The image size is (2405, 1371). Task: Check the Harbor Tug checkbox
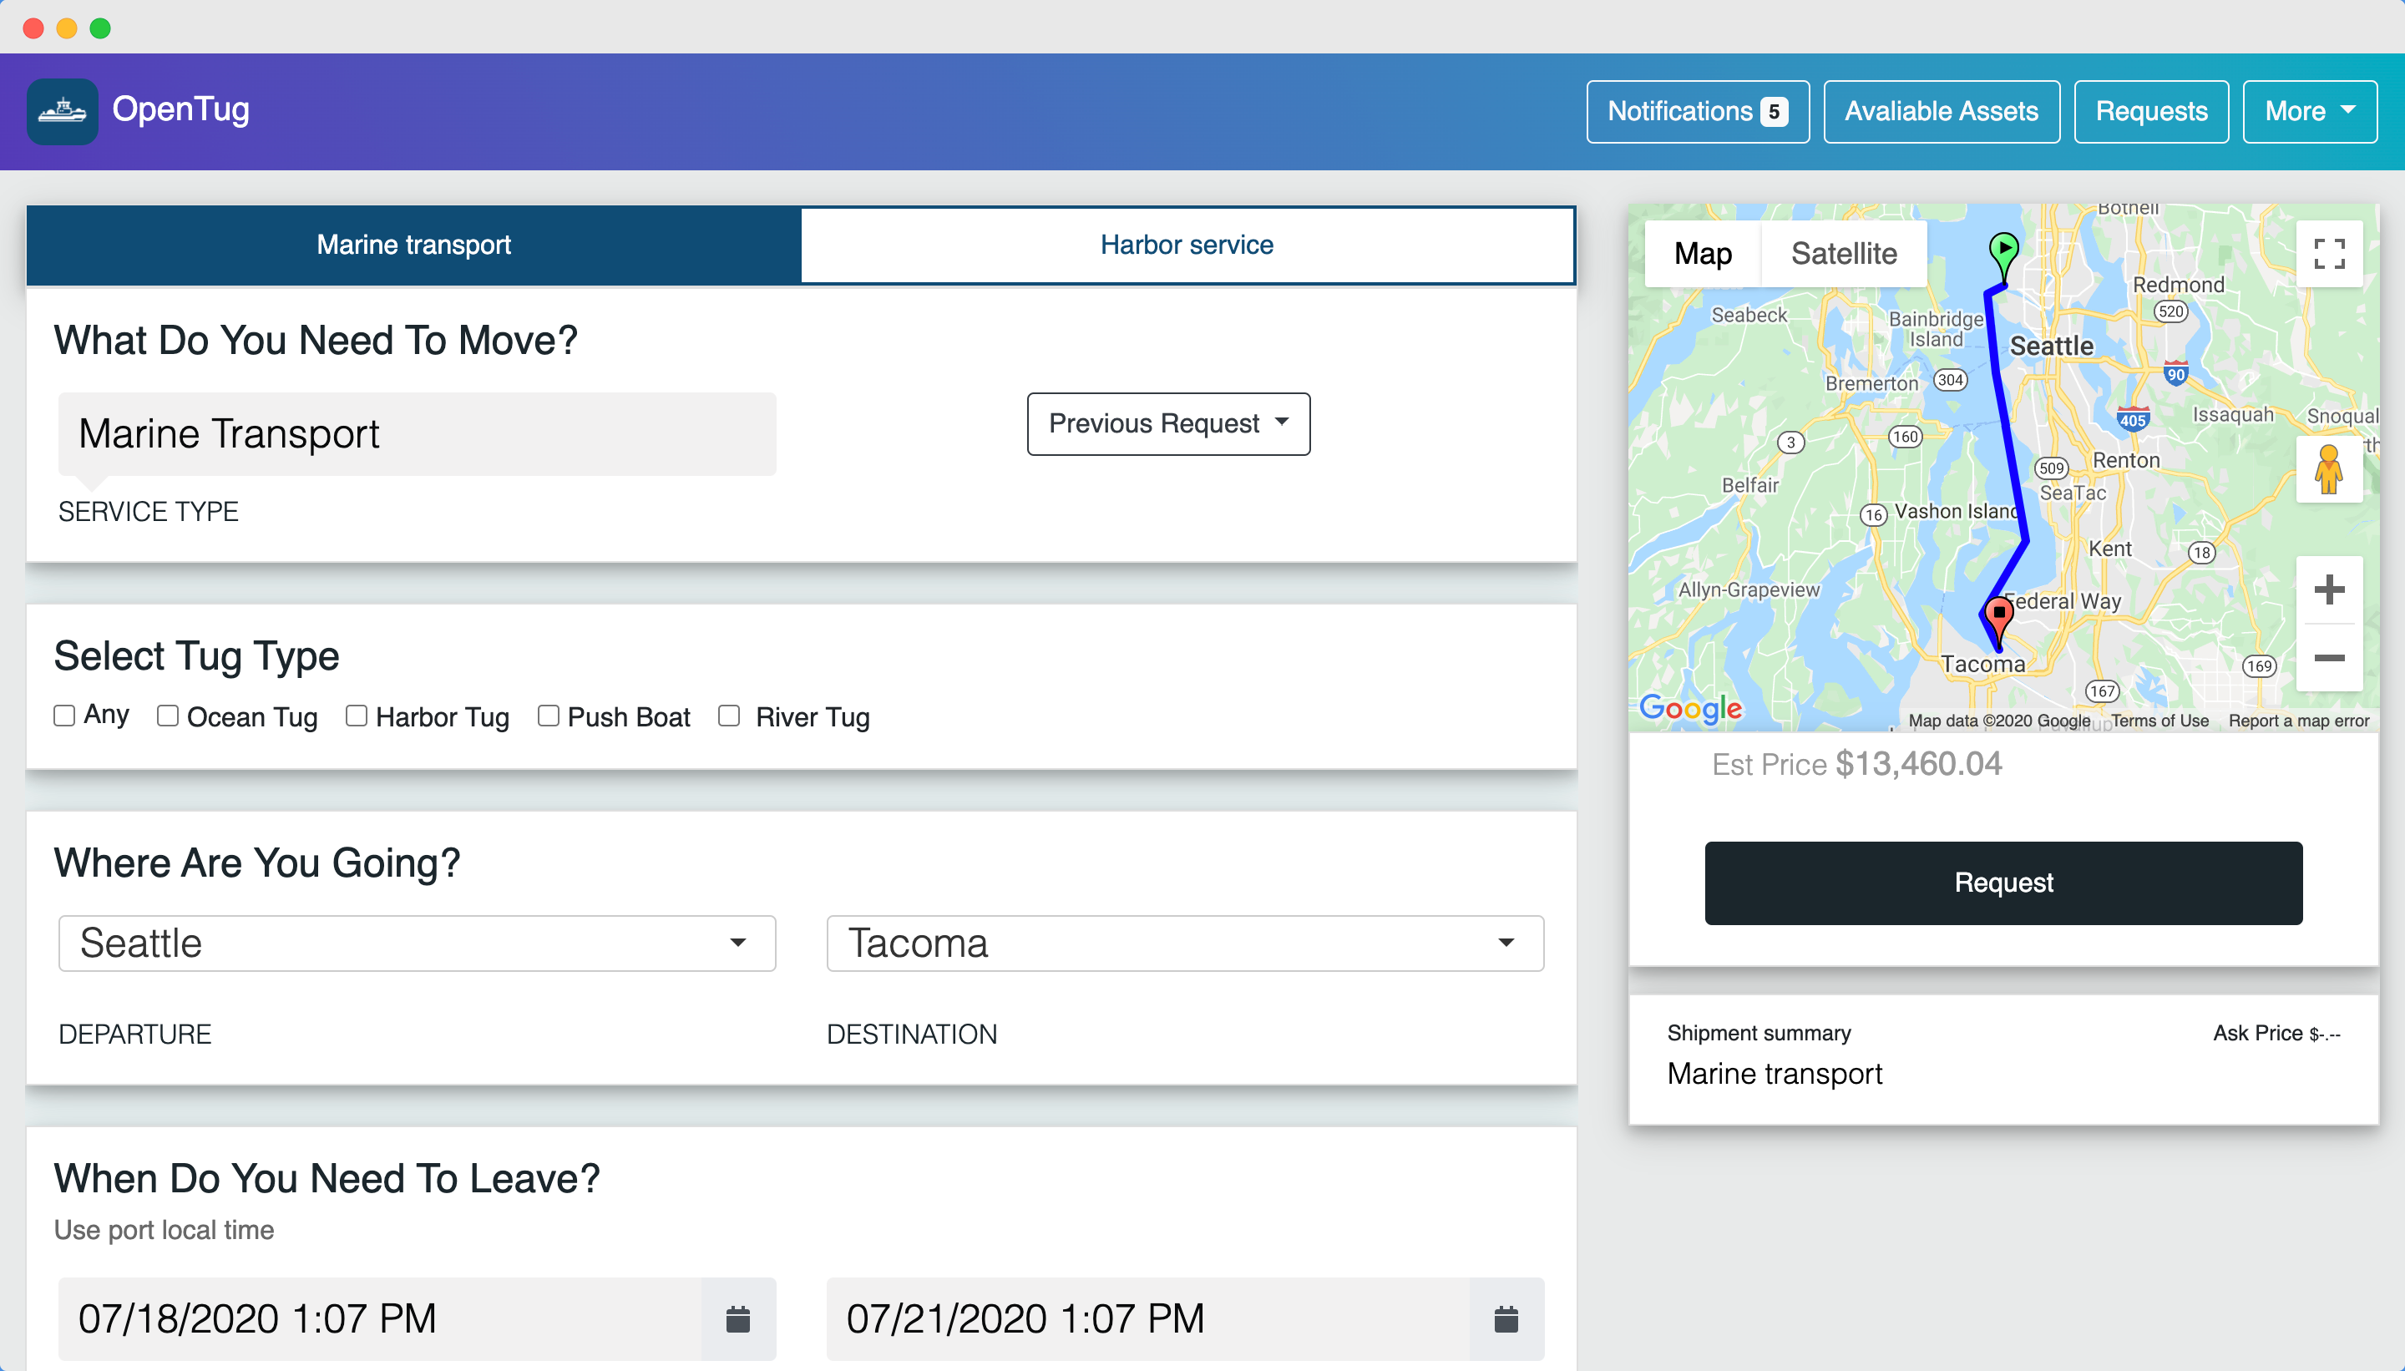click(356, 716)
